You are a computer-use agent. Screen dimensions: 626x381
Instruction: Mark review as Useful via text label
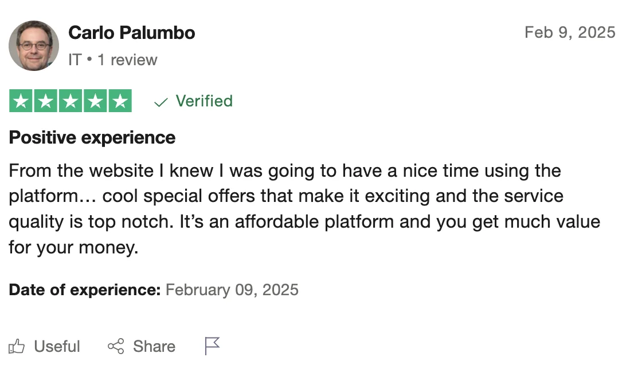pos(57,346)
